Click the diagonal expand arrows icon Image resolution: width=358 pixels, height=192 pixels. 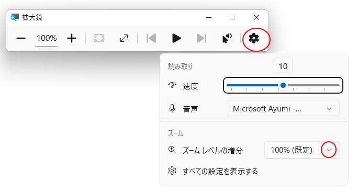click(x=124, y=38)
